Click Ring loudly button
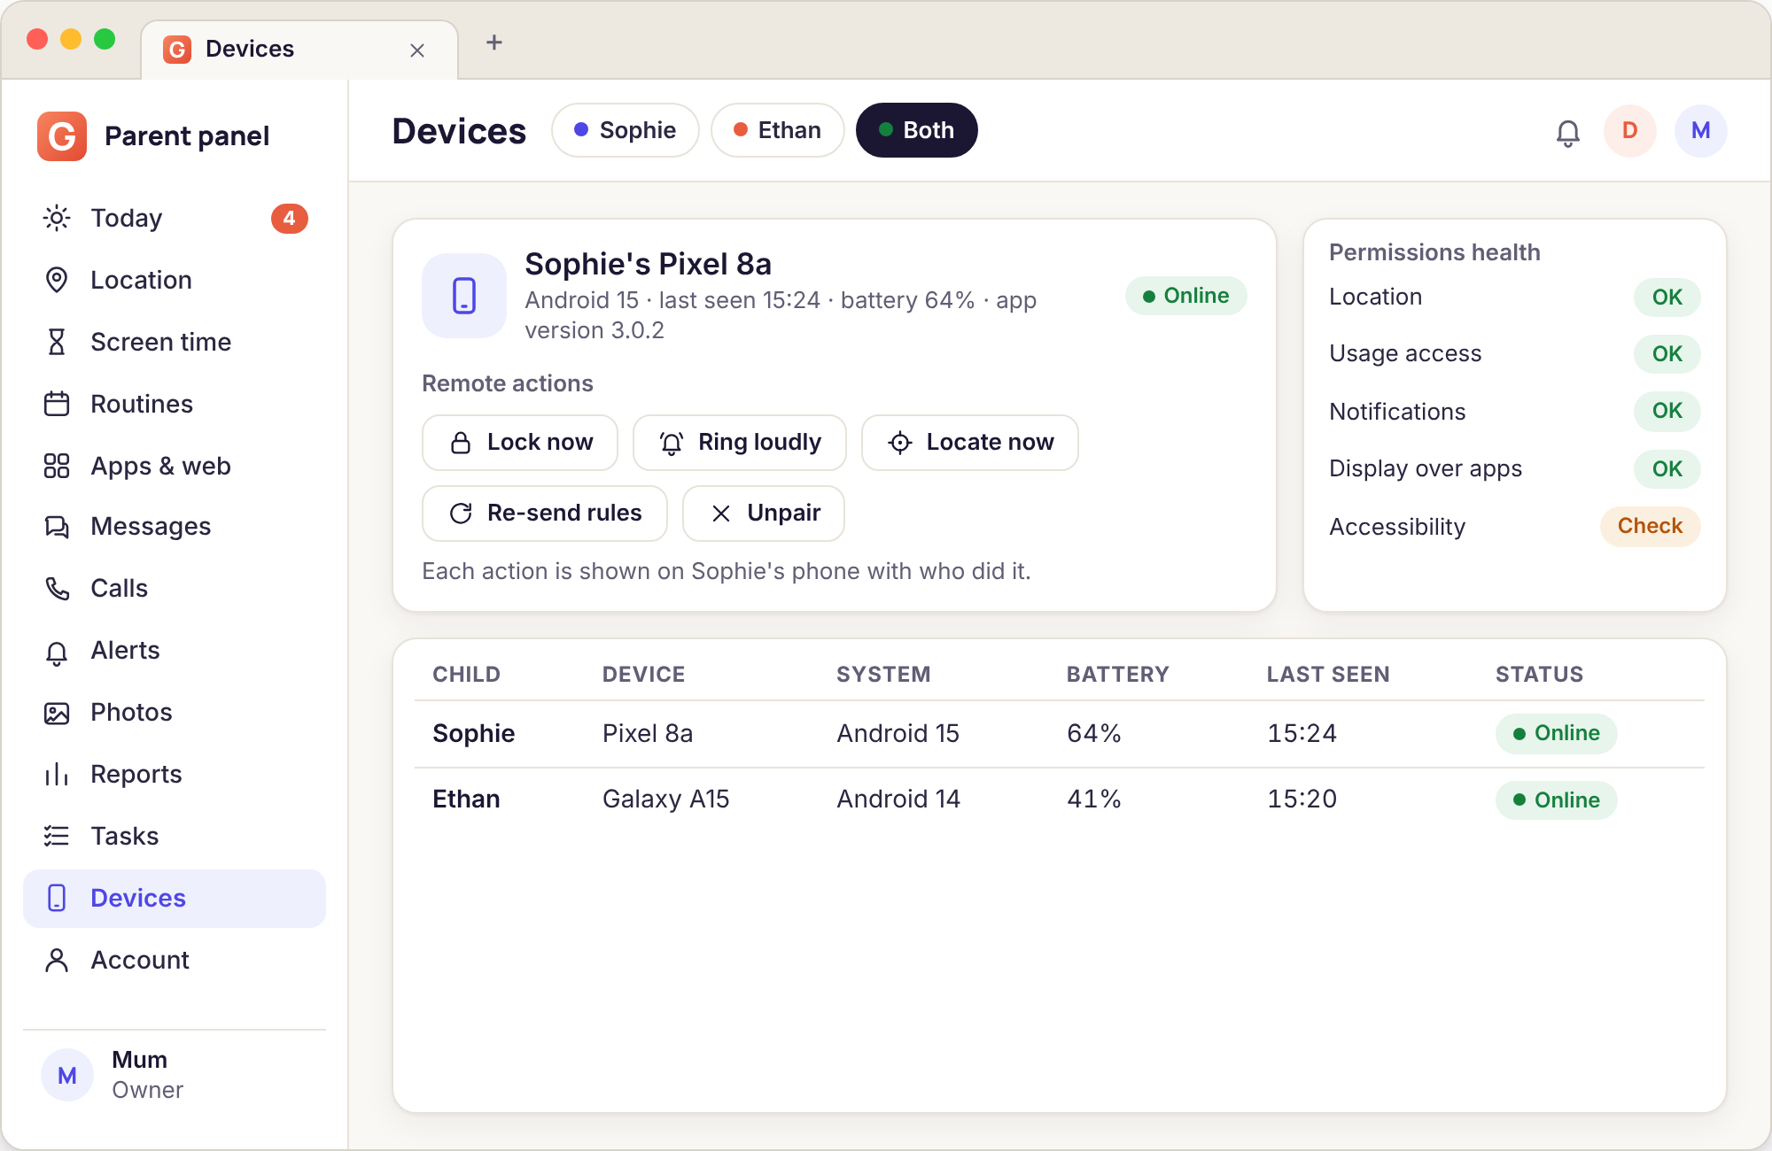The image size is (1772, 1151). [x=740, y=443]
